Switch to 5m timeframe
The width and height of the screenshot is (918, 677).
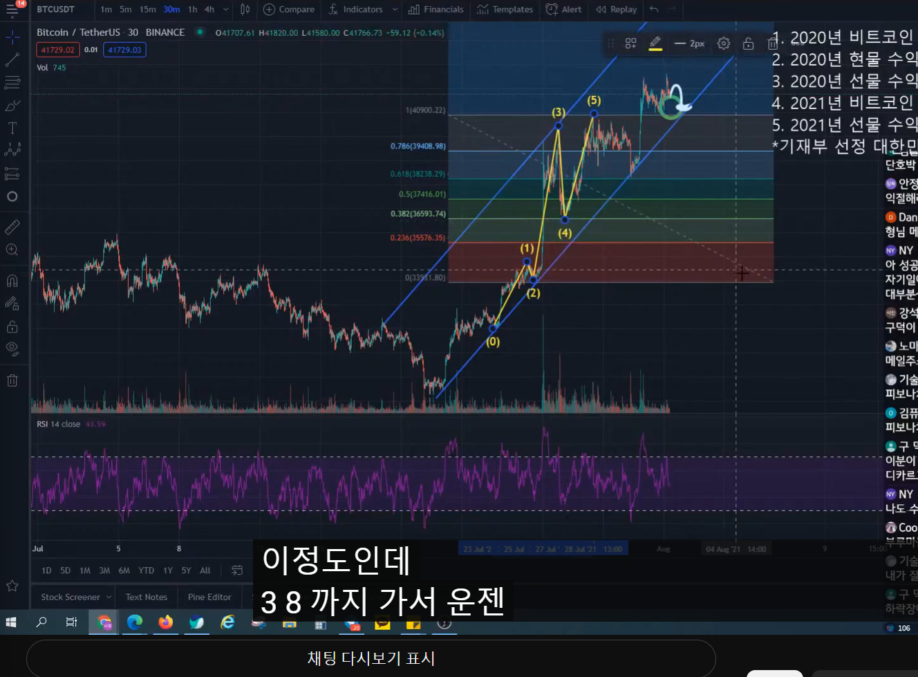click(x=125, y=9)
